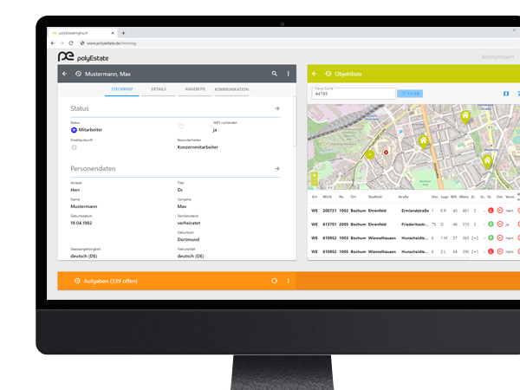Click the search icon in Mustermann header
The height and width of the screenshot is (390, 520).
coord(275,75)
